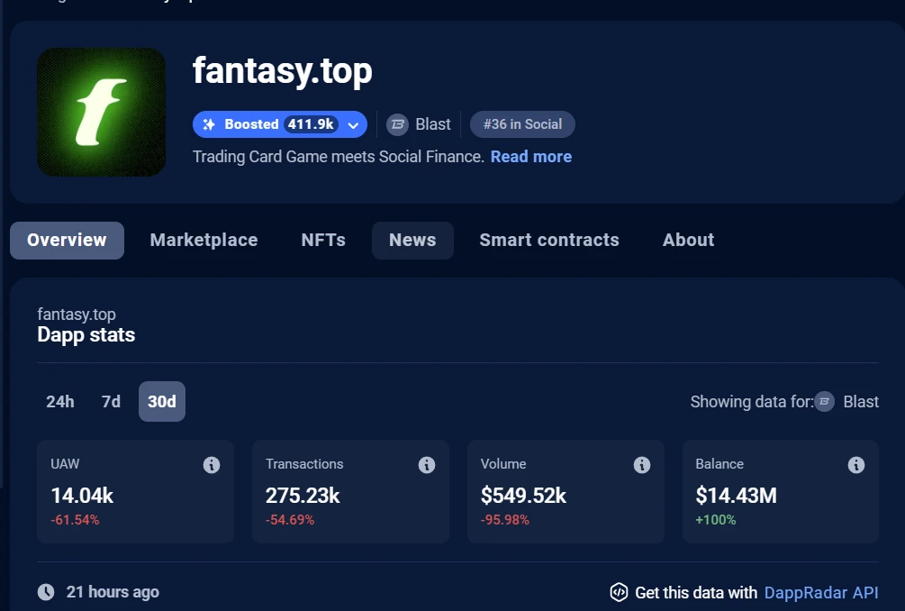905x611 pixels.
Task: Click the Blast chain icon near title
Action: pos(397,124)
